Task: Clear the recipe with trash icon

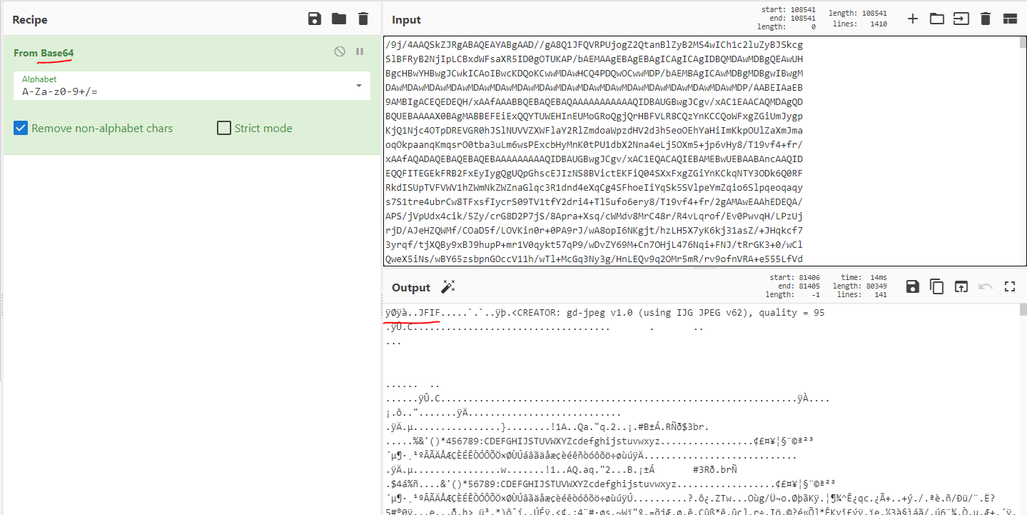Action: tap(363, 19)
